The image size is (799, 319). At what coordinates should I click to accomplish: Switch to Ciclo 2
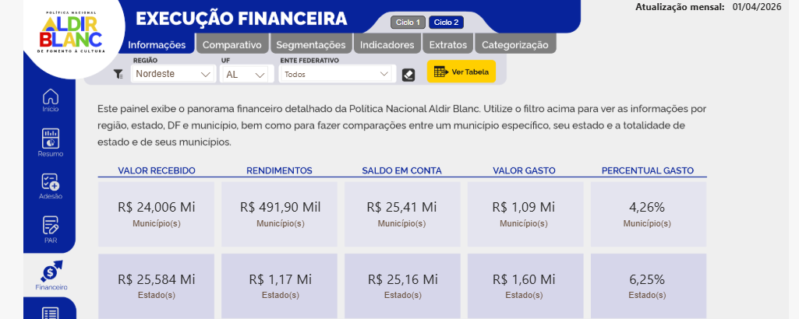(446, 22)
